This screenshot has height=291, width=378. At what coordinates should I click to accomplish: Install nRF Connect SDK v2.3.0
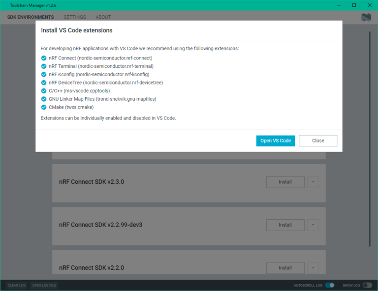(285, 182)
